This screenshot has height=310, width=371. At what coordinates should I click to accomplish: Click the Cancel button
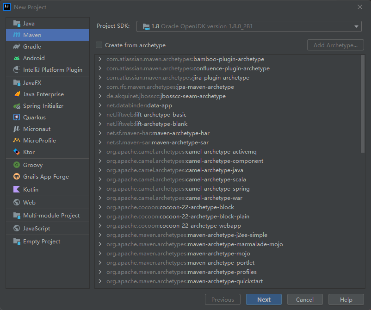(305, 299)
